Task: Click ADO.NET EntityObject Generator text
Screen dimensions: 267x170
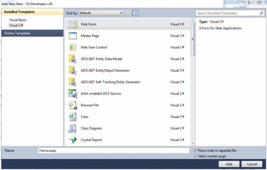Action: [x=105, y=71]
